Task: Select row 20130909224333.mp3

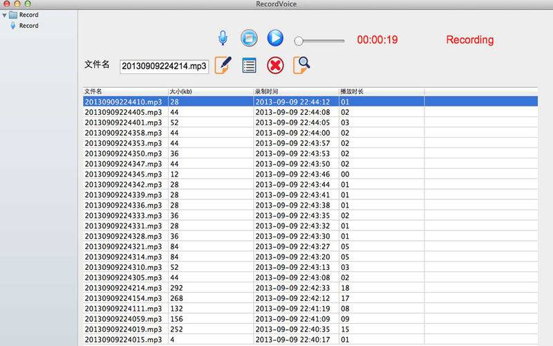Action: pyautogui.click(x=310, y=215)
